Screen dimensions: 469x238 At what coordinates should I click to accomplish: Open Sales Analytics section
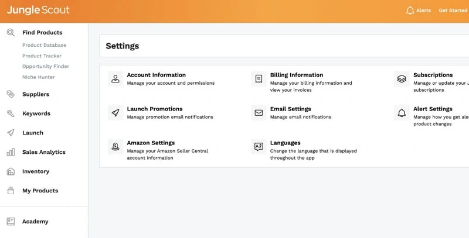coord(43,152)
